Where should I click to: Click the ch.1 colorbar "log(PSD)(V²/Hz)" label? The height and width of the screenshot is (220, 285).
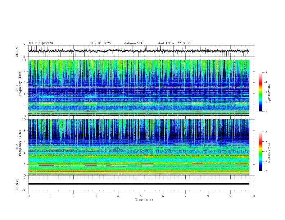pyautogui.click(x=269, y=94)
